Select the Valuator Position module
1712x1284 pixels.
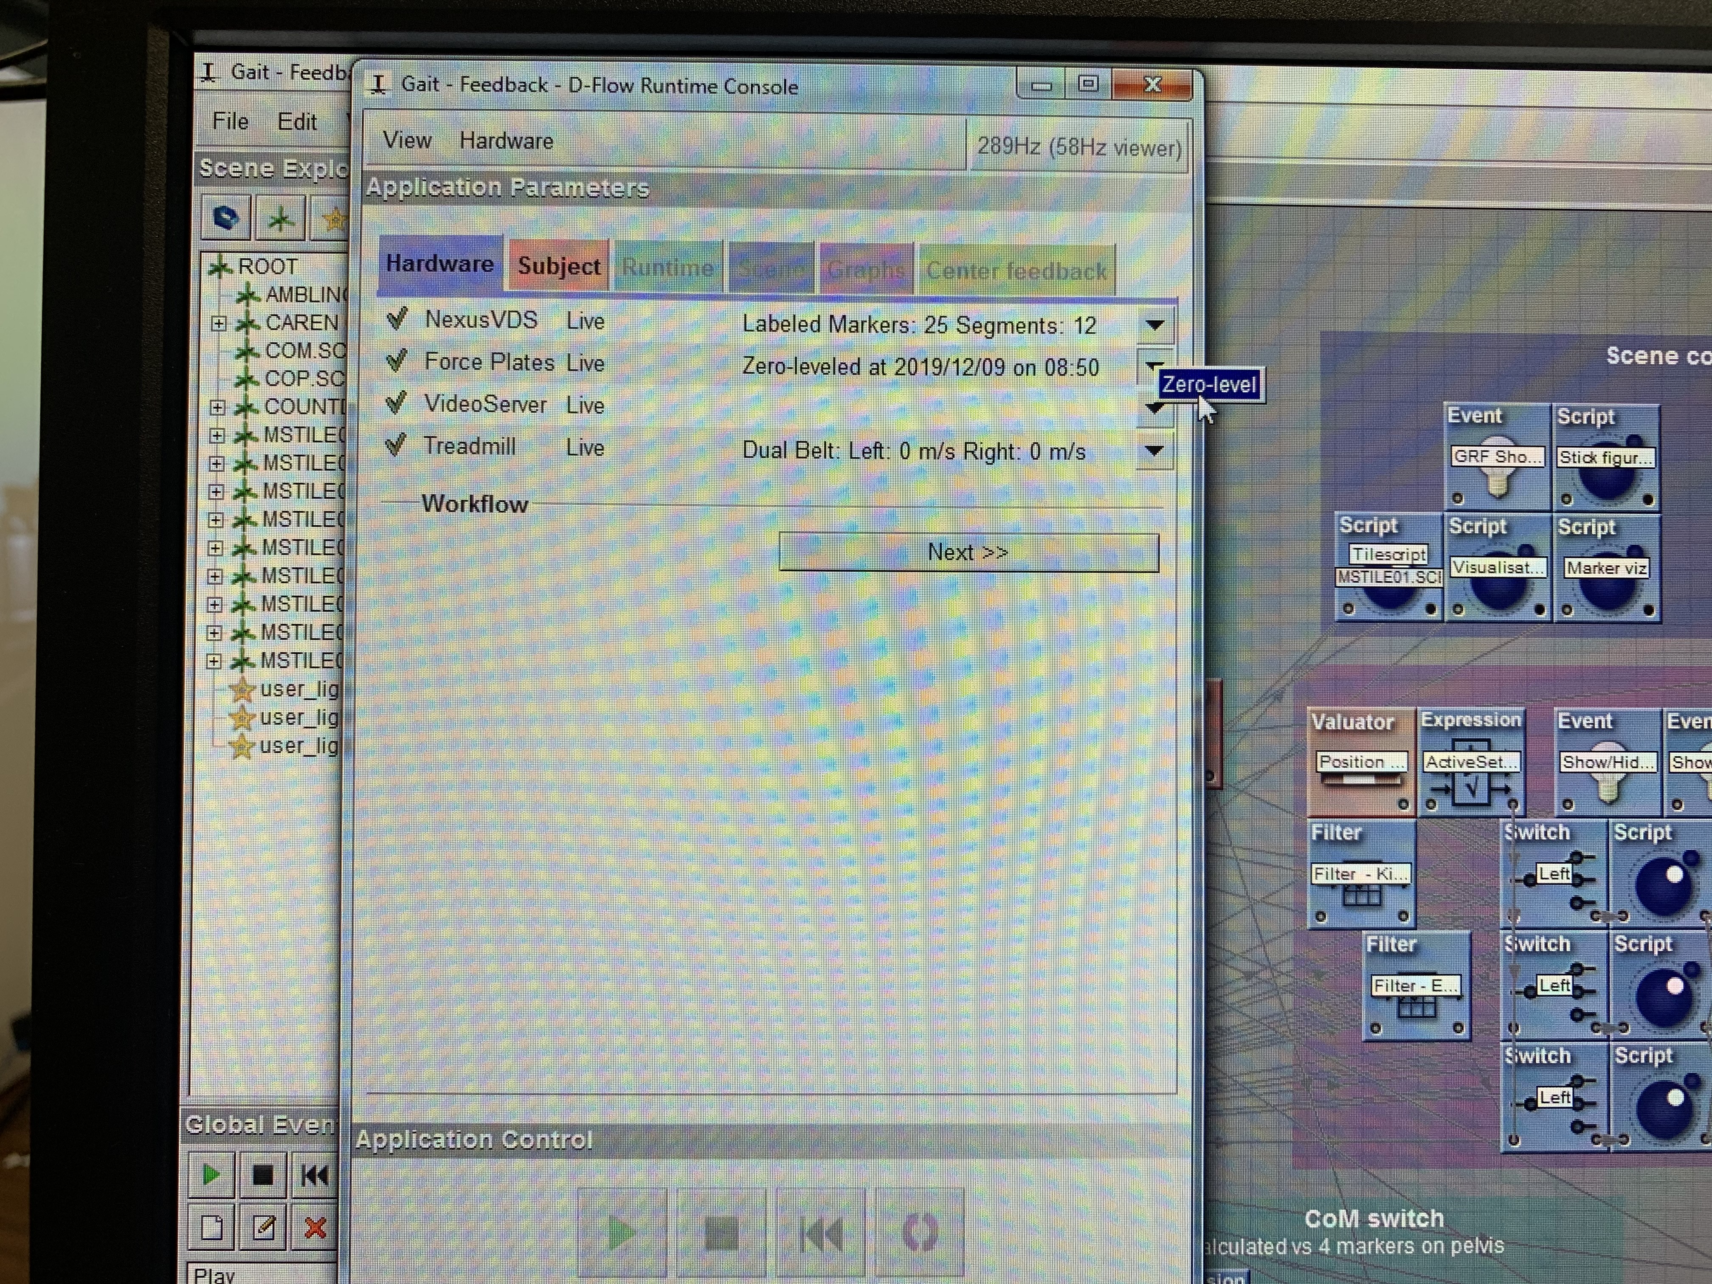(x=1360, y=763)
